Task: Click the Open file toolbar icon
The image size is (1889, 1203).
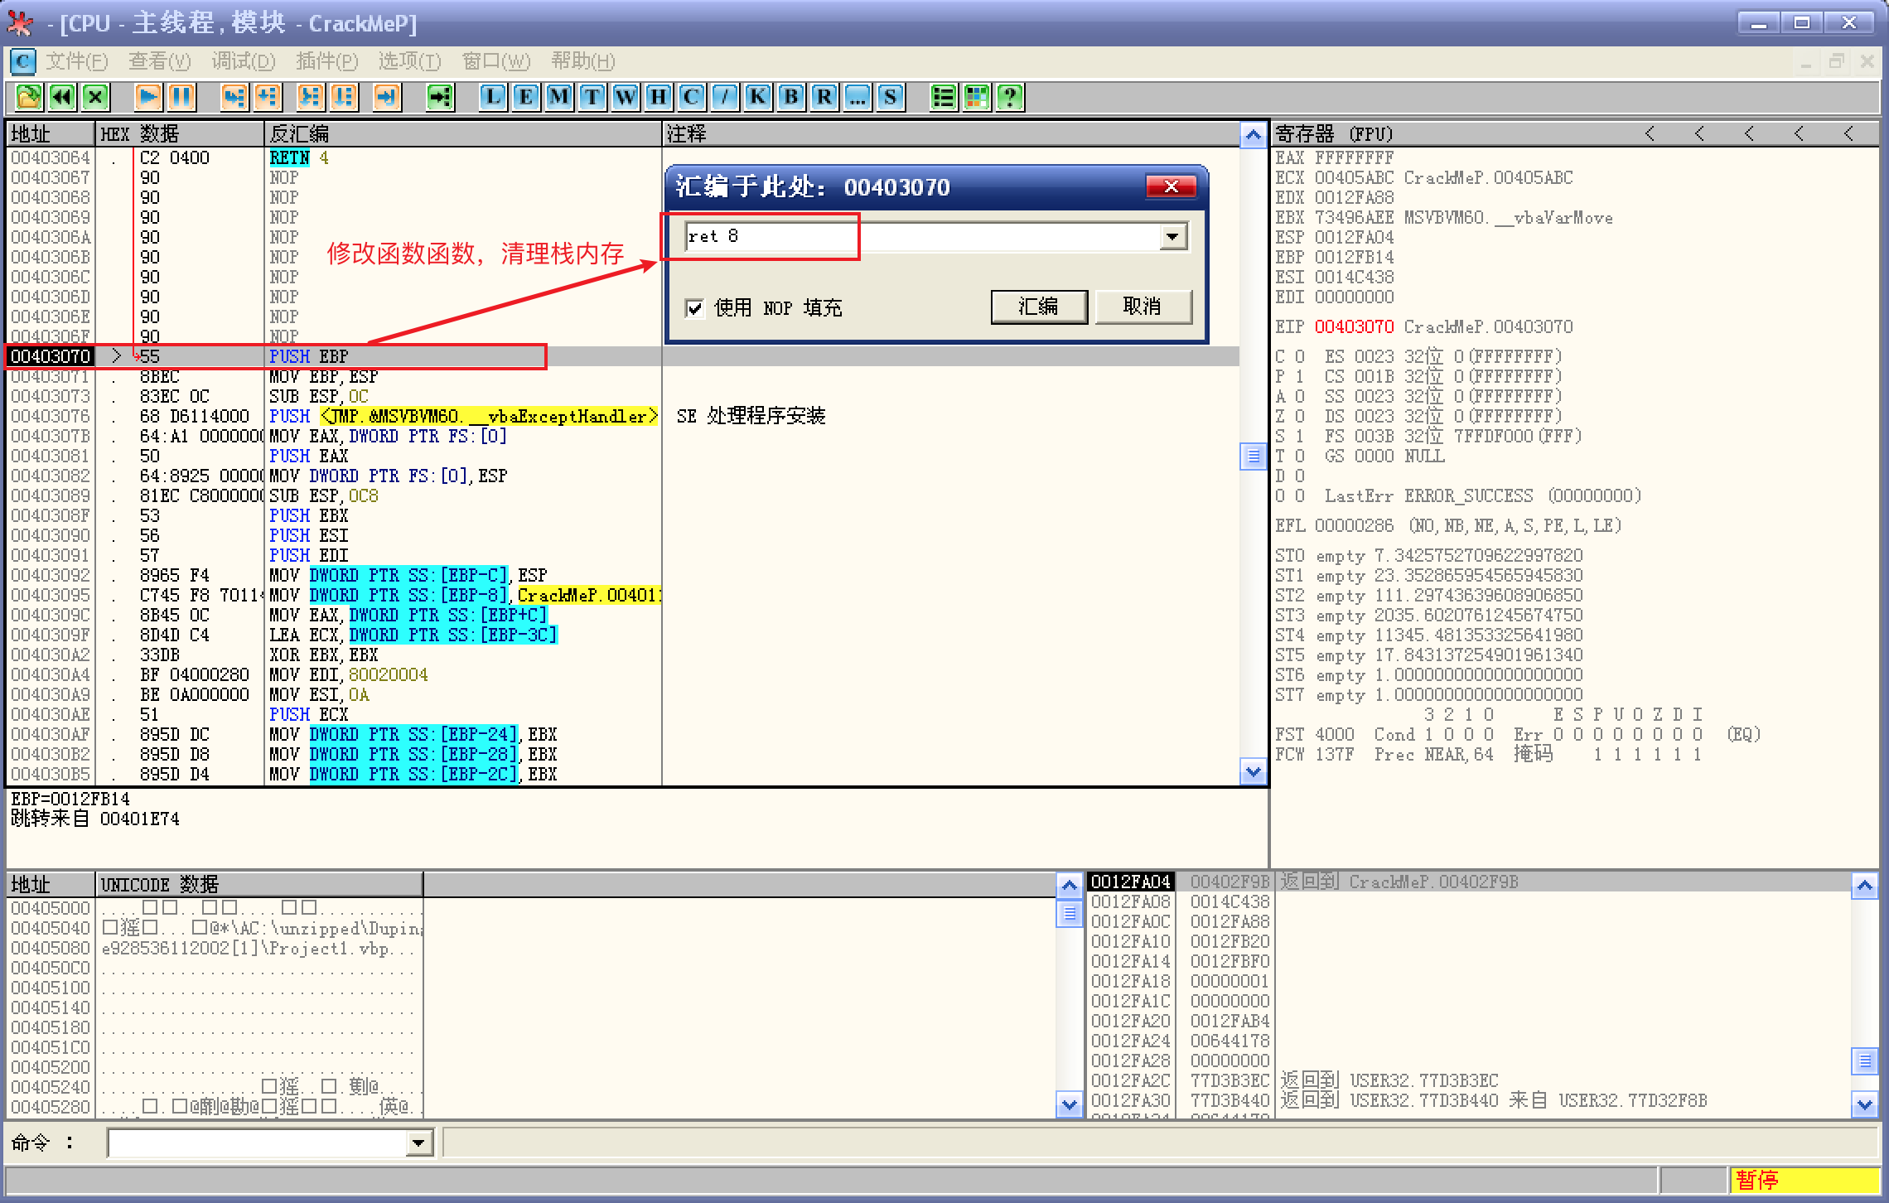Action: click(28, 97)
